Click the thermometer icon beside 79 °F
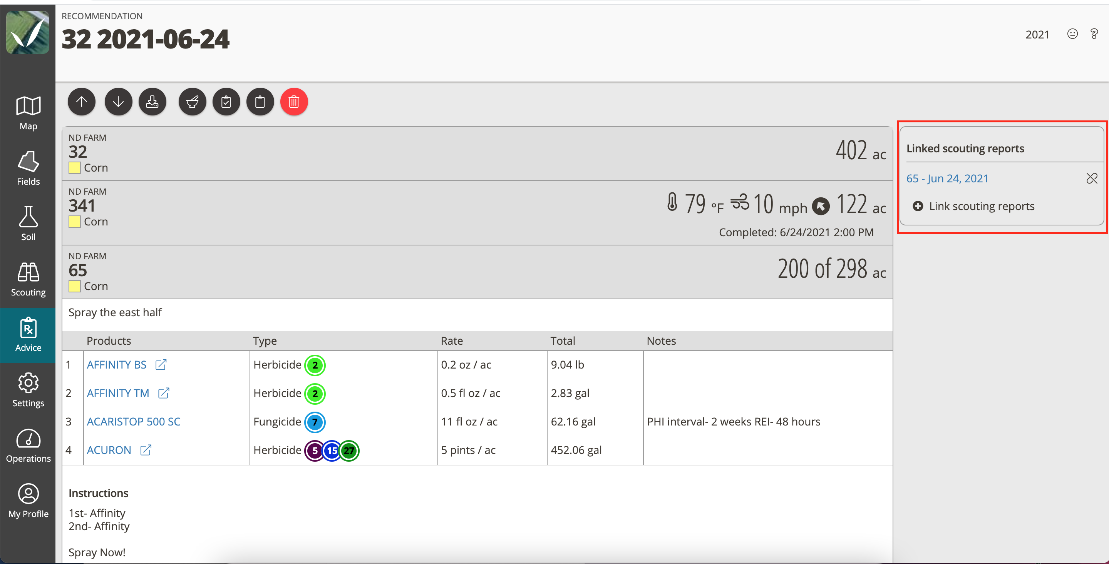The image size is (1109, 564). (672, 202)
